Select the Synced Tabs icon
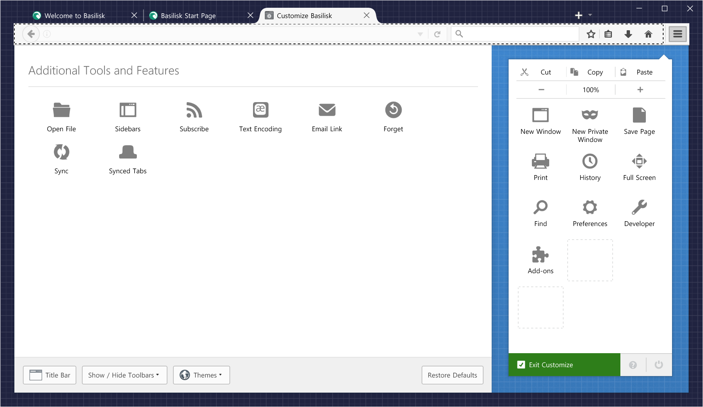The image size is (703, 407). click(x=128, y=152)
